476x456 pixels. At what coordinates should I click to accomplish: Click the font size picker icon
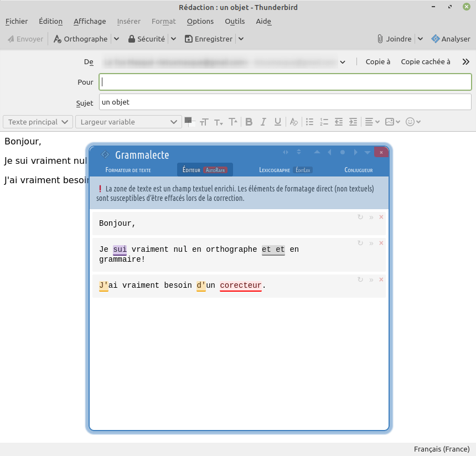click(x=204, y=122)
